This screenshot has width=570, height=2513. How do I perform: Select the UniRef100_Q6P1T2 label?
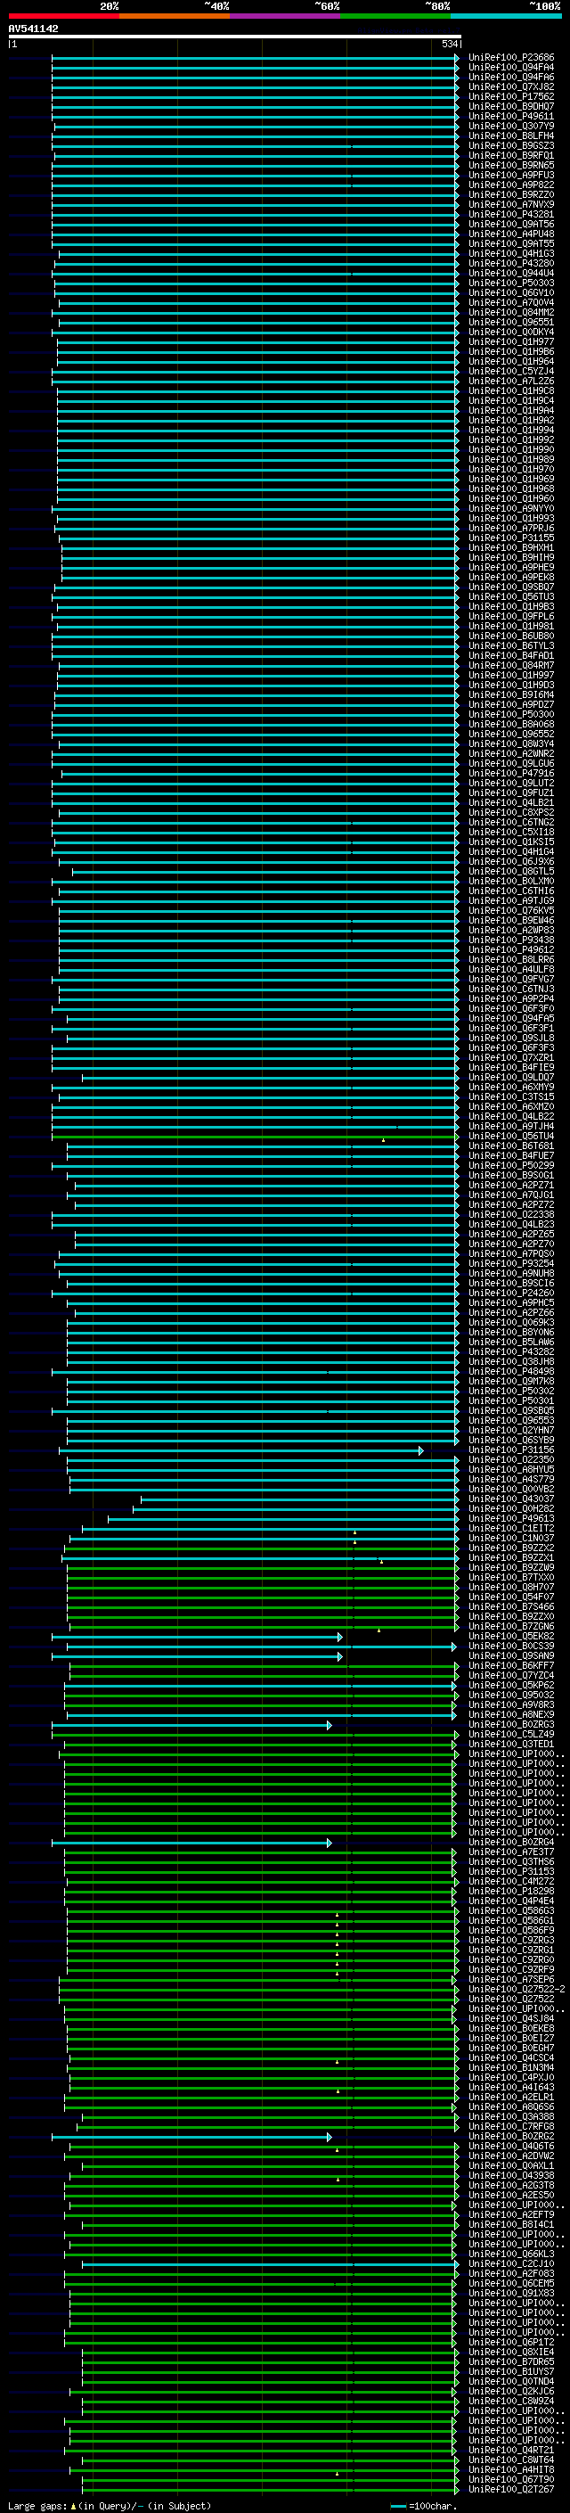(510, 2342)
